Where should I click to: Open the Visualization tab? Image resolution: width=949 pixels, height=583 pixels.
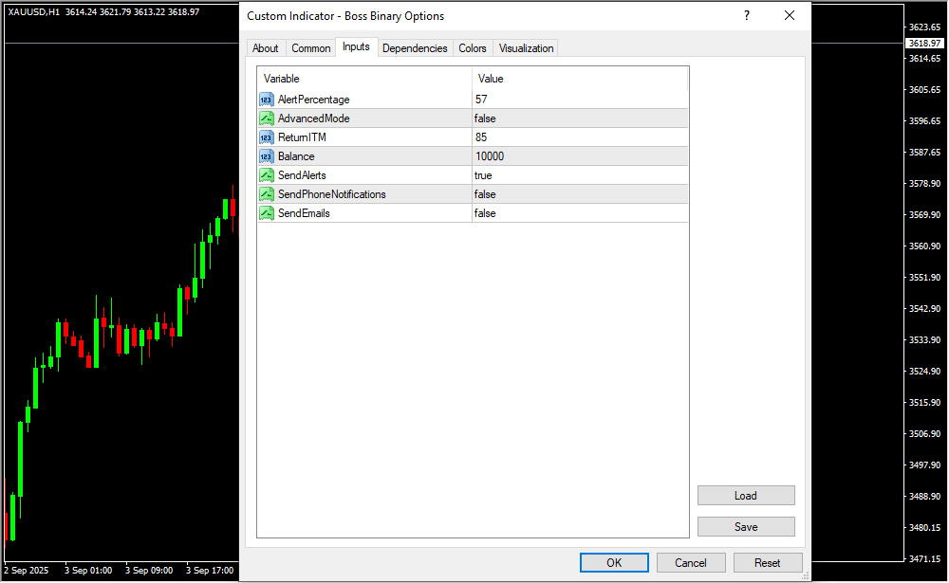click(526, 48)
